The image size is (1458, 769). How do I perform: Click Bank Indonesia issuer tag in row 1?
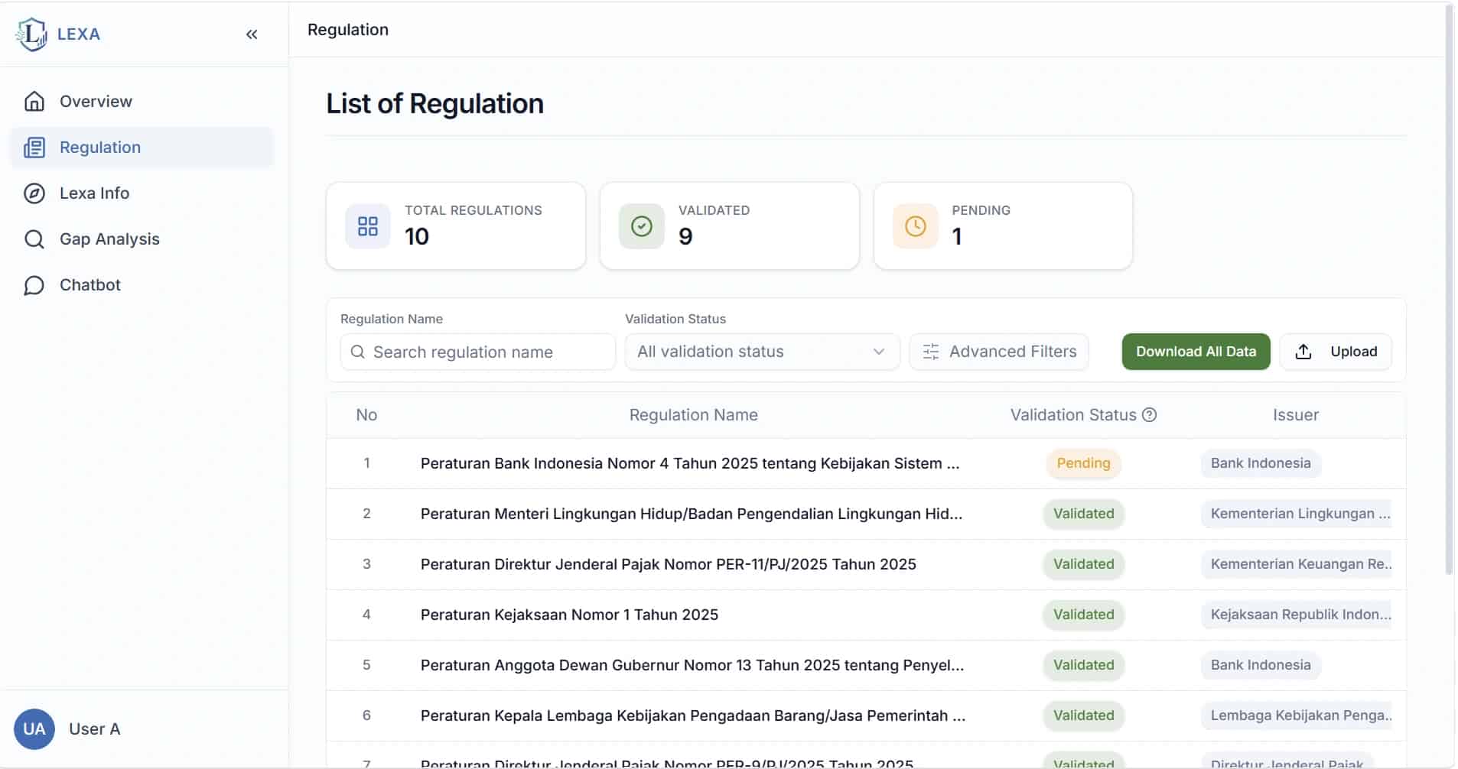(x=1261, y=463)
